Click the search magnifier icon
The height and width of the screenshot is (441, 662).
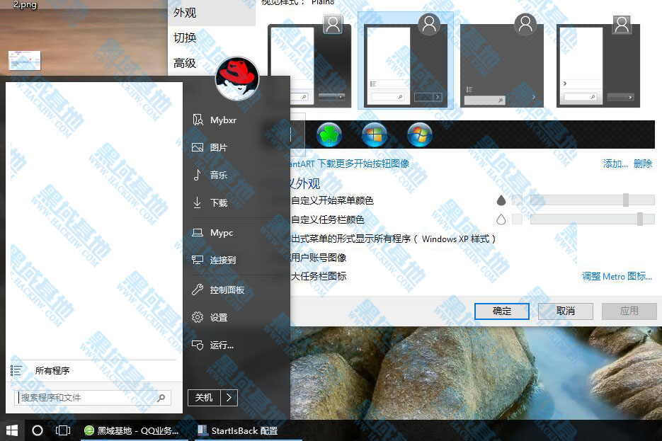pyautogui.click(x=161, y=398)
